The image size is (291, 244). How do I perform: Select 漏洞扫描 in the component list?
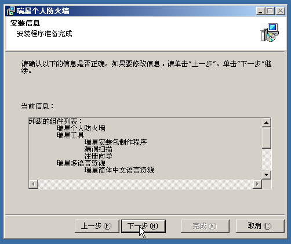(x=99, y=149)
